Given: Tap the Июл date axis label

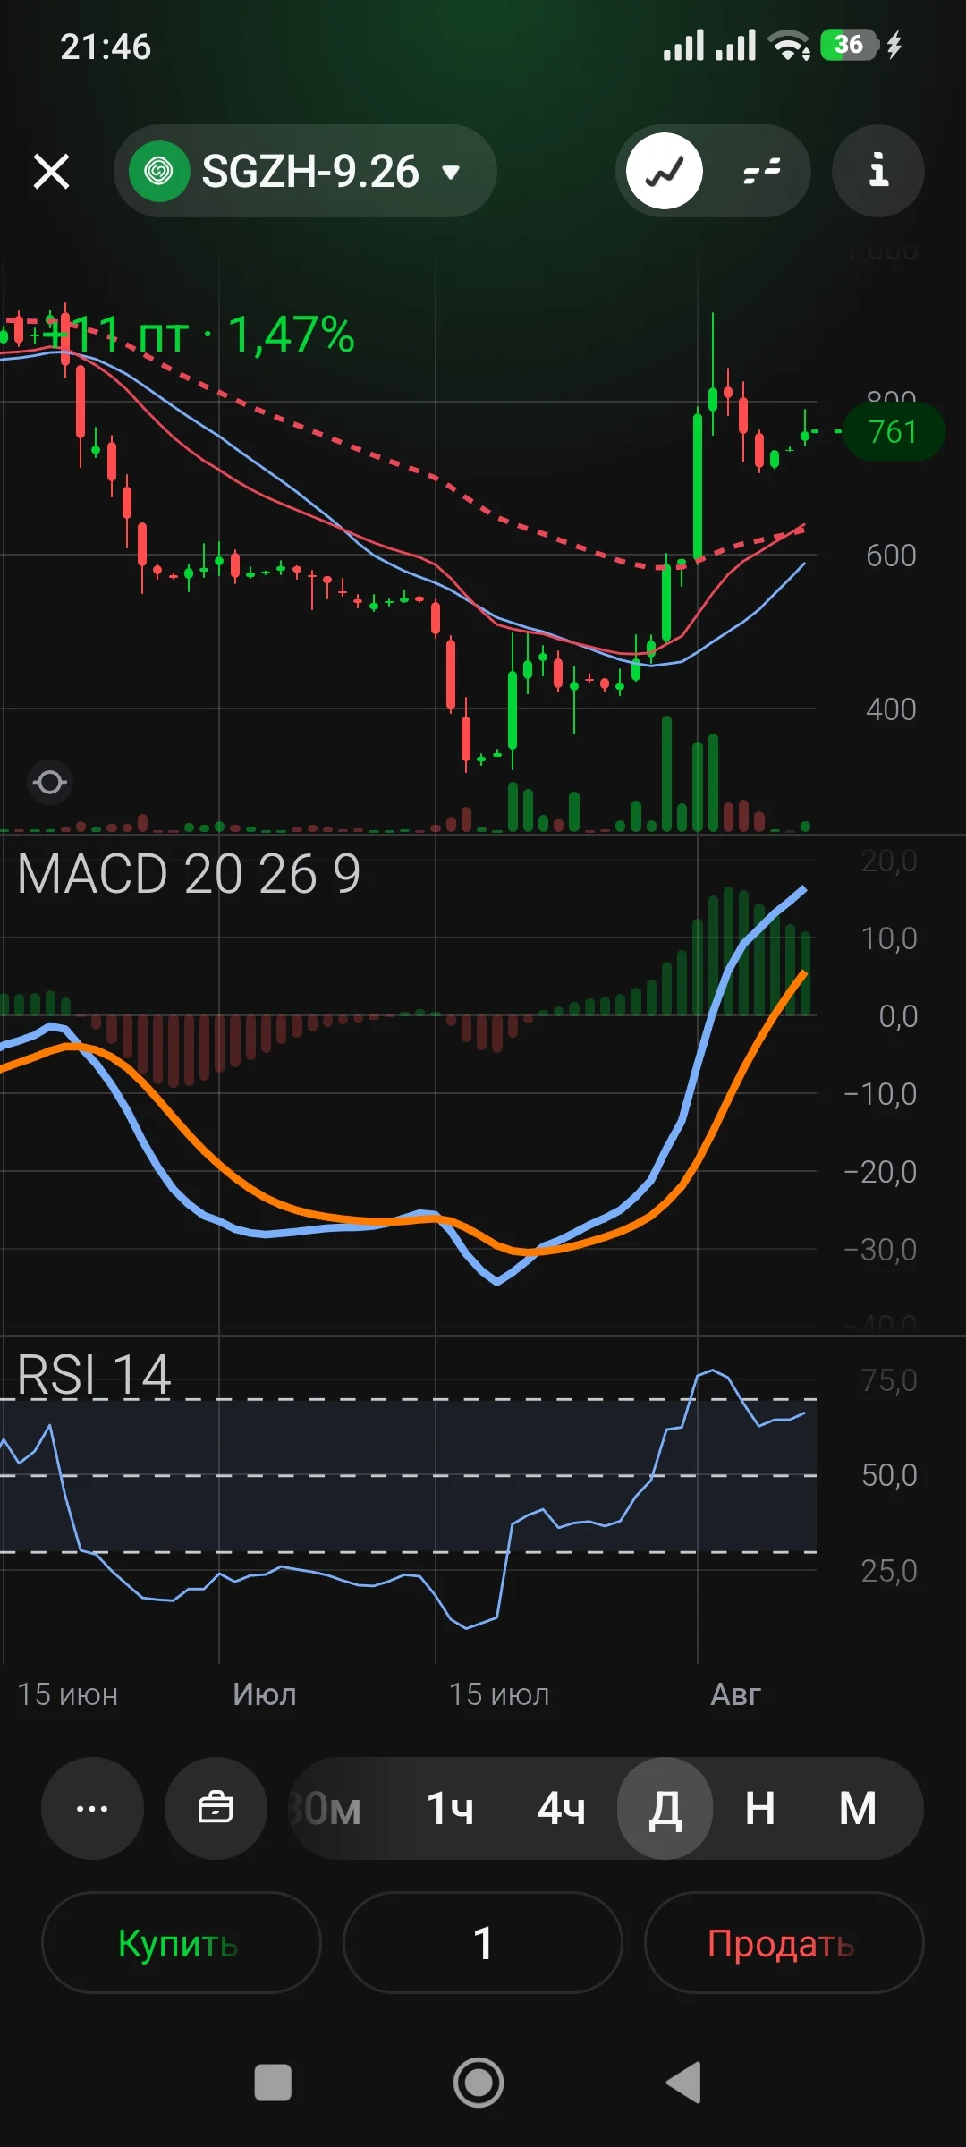Looking at the screenshot, I should pos(264,1694).
